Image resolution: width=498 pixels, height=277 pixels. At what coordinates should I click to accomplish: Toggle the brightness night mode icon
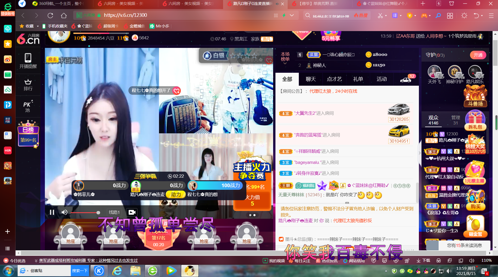click(x=464, y=16)
